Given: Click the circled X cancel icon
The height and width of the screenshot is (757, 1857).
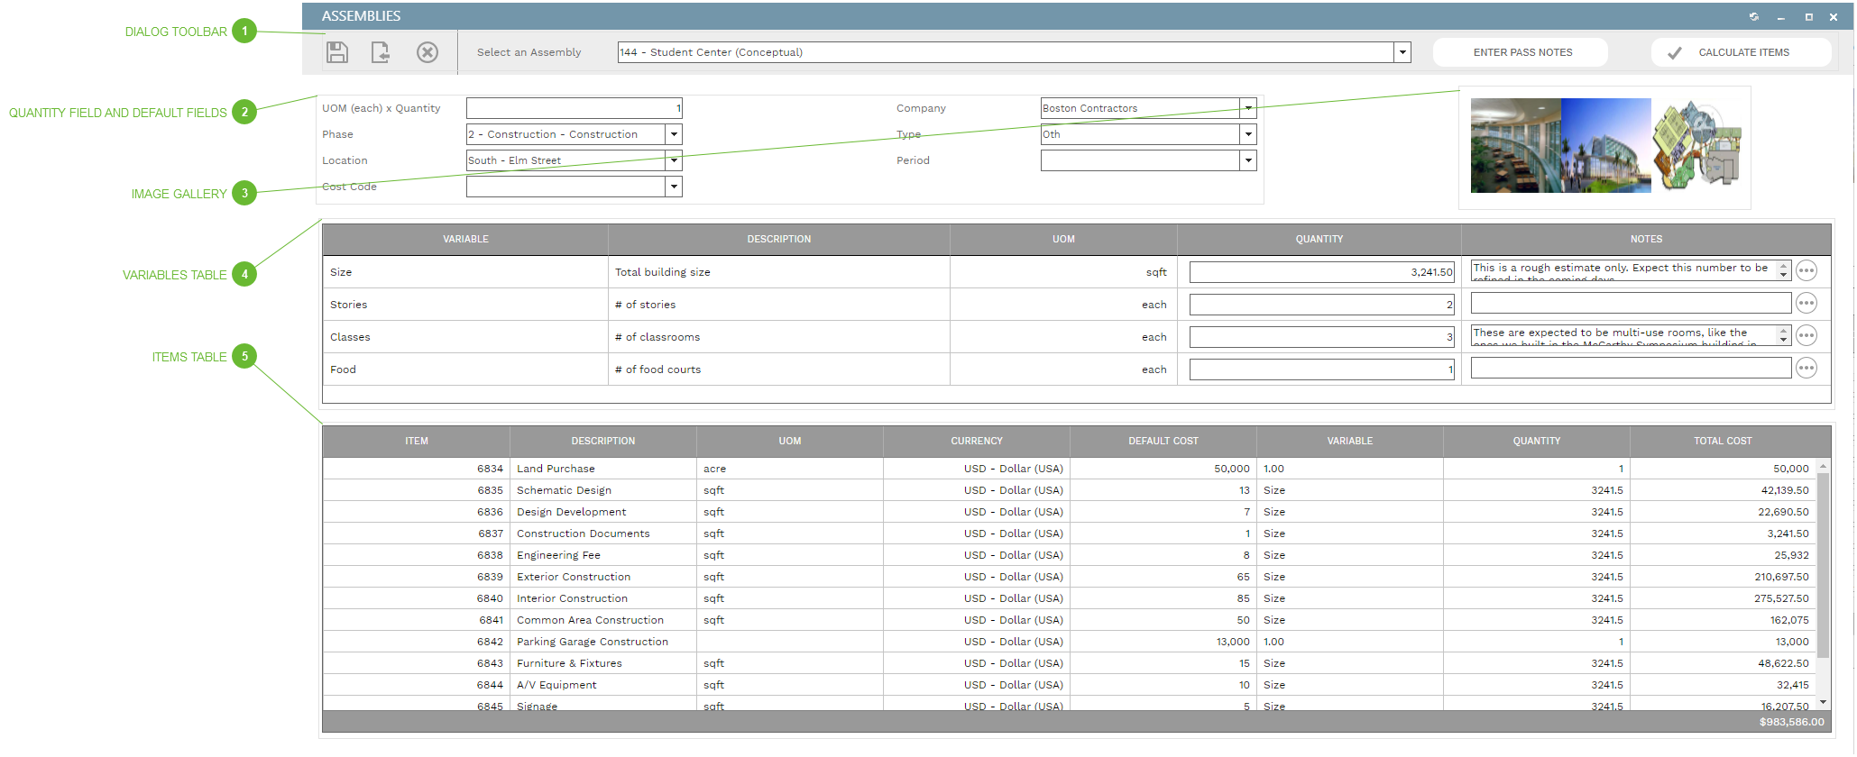Looking at the screenshot, I should point(427,52).
